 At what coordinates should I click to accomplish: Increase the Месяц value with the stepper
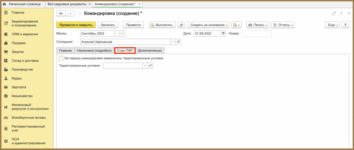[122, 32]
